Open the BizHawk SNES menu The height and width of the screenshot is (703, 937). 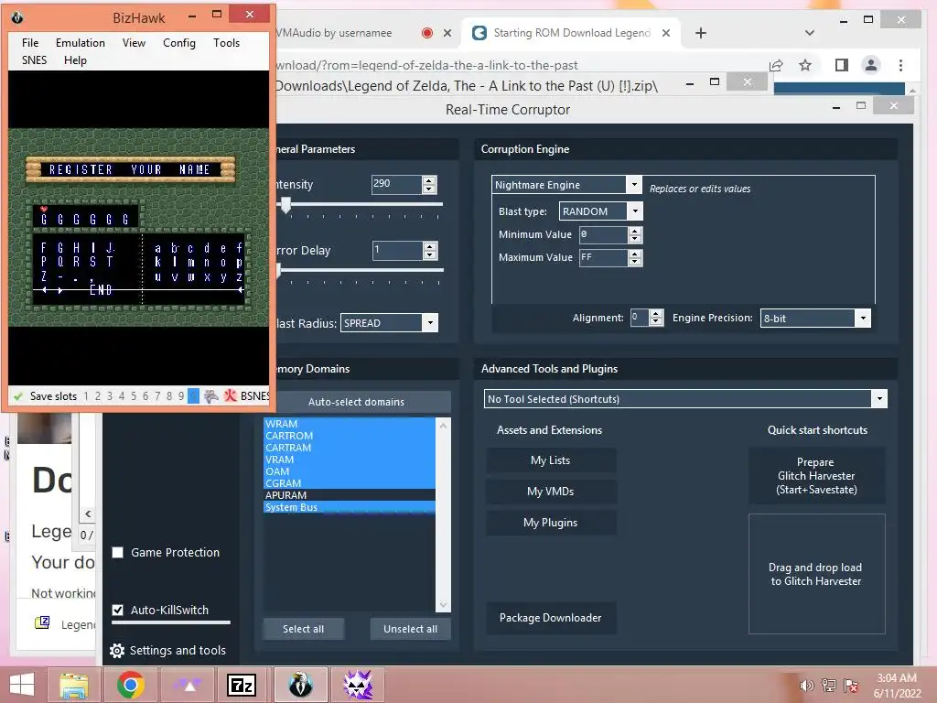pyautogui.click(x=34, y=60)
